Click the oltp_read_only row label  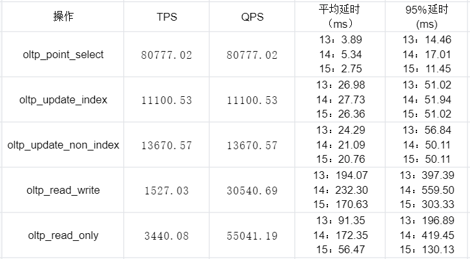pos(63,235)
